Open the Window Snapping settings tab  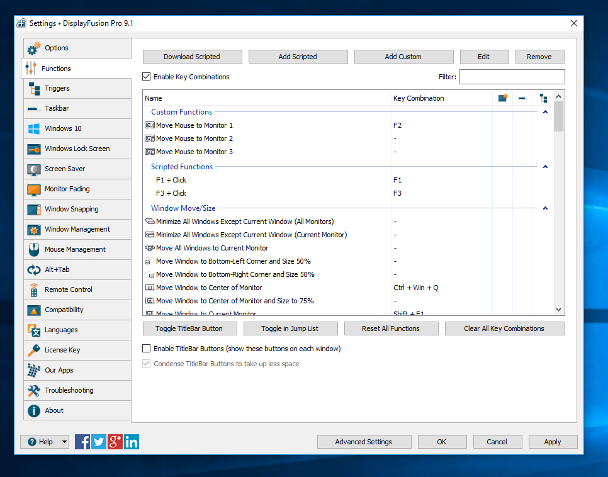tap(71, 209)
